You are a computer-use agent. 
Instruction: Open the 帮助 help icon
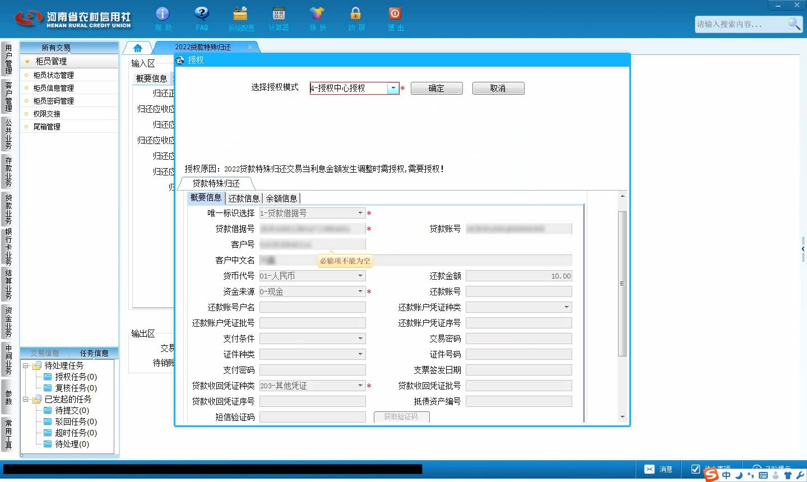point(163,18)
